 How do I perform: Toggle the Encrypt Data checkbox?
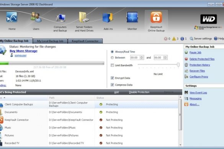tap(112, 78)
